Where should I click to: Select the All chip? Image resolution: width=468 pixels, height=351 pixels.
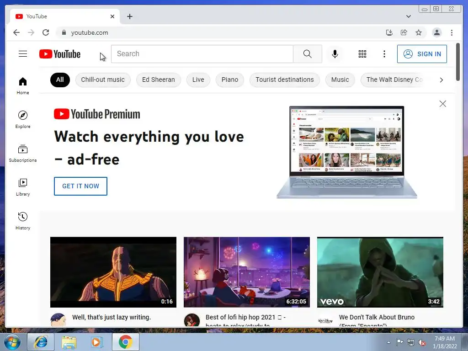coord(60,80)
